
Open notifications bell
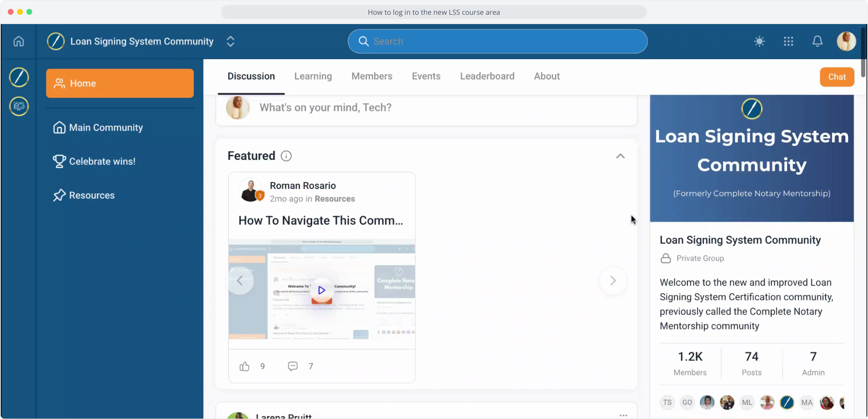point(818,41)
